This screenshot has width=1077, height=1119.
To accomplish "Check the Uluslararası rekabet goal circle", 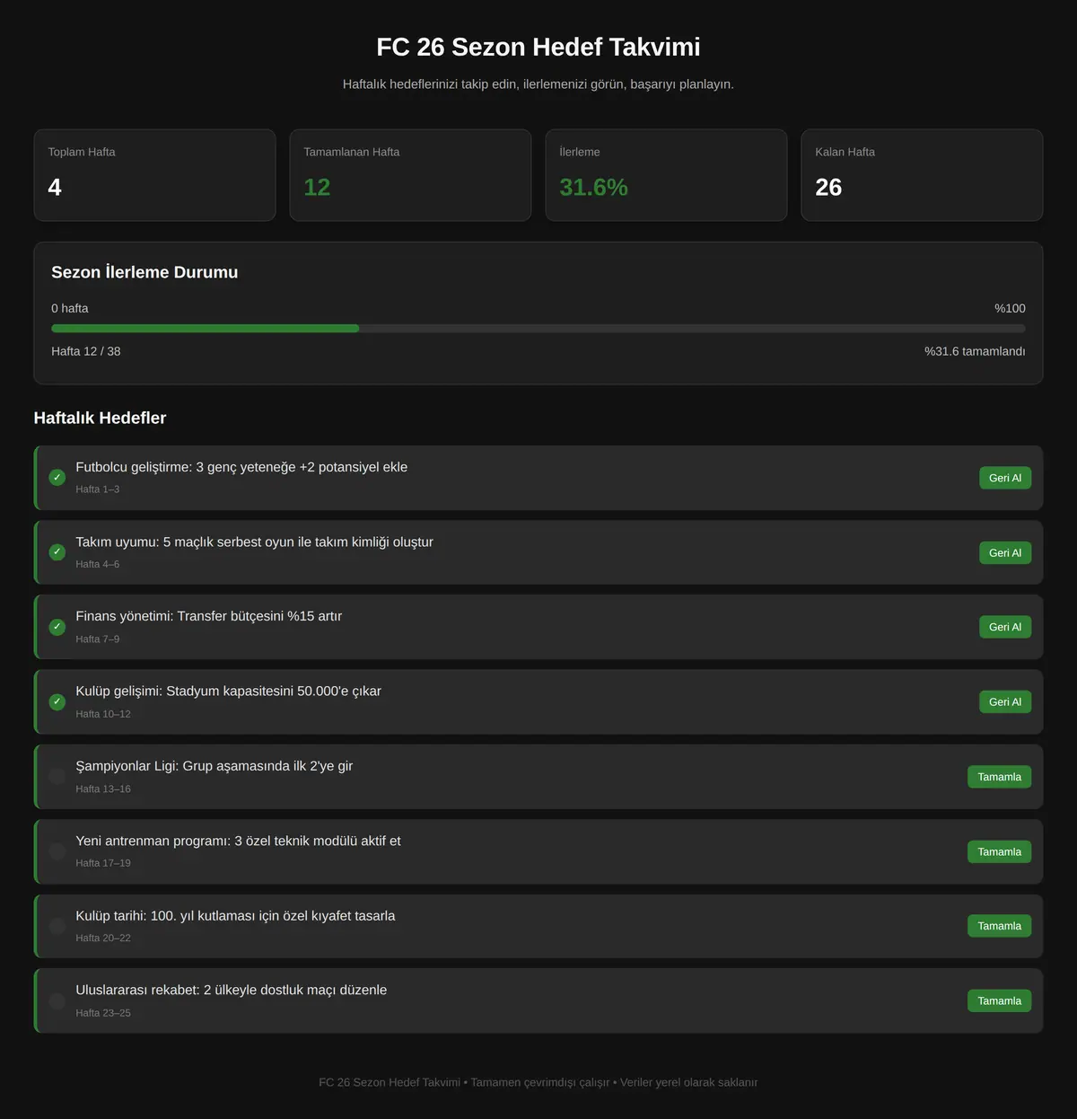I will point(57,1000).
